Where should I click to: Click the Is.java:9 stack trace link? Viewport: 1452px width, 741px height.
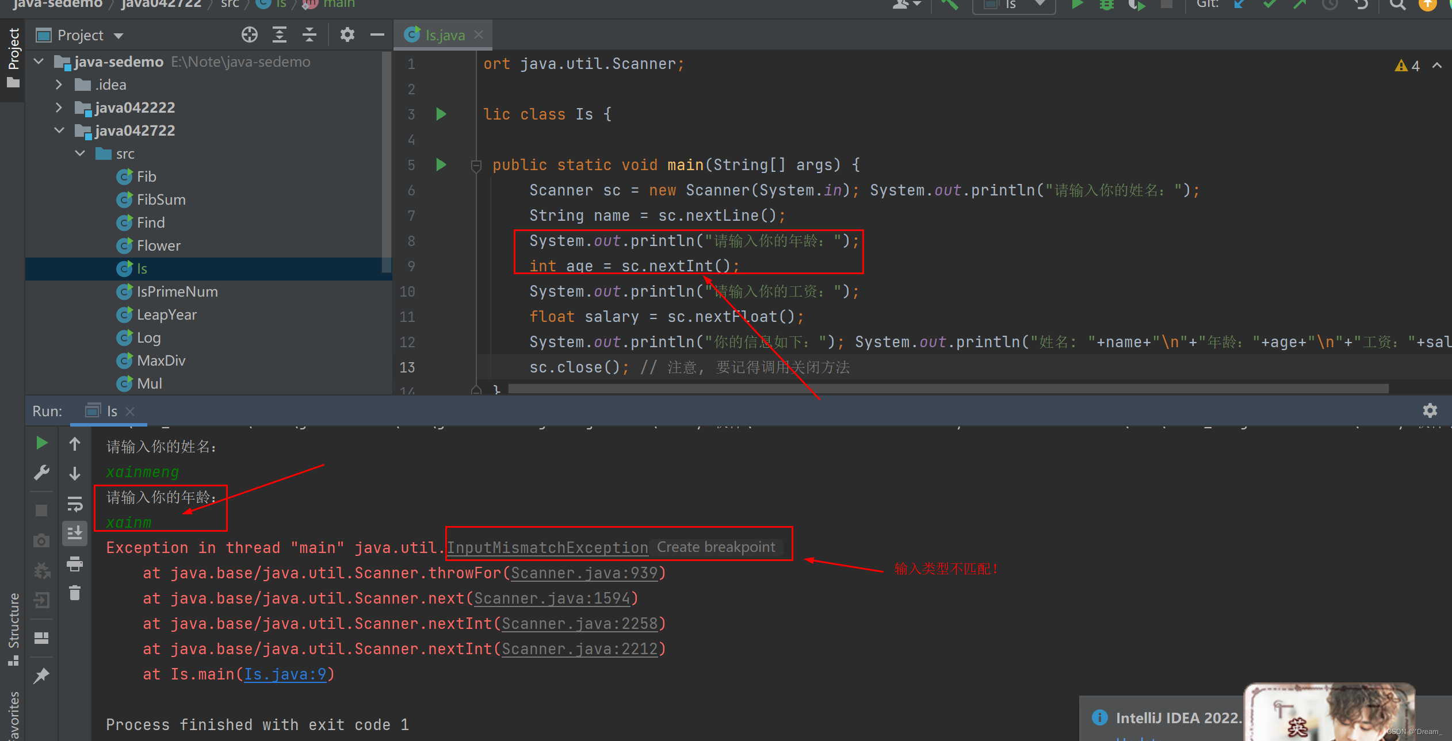[x=285, y=674]
